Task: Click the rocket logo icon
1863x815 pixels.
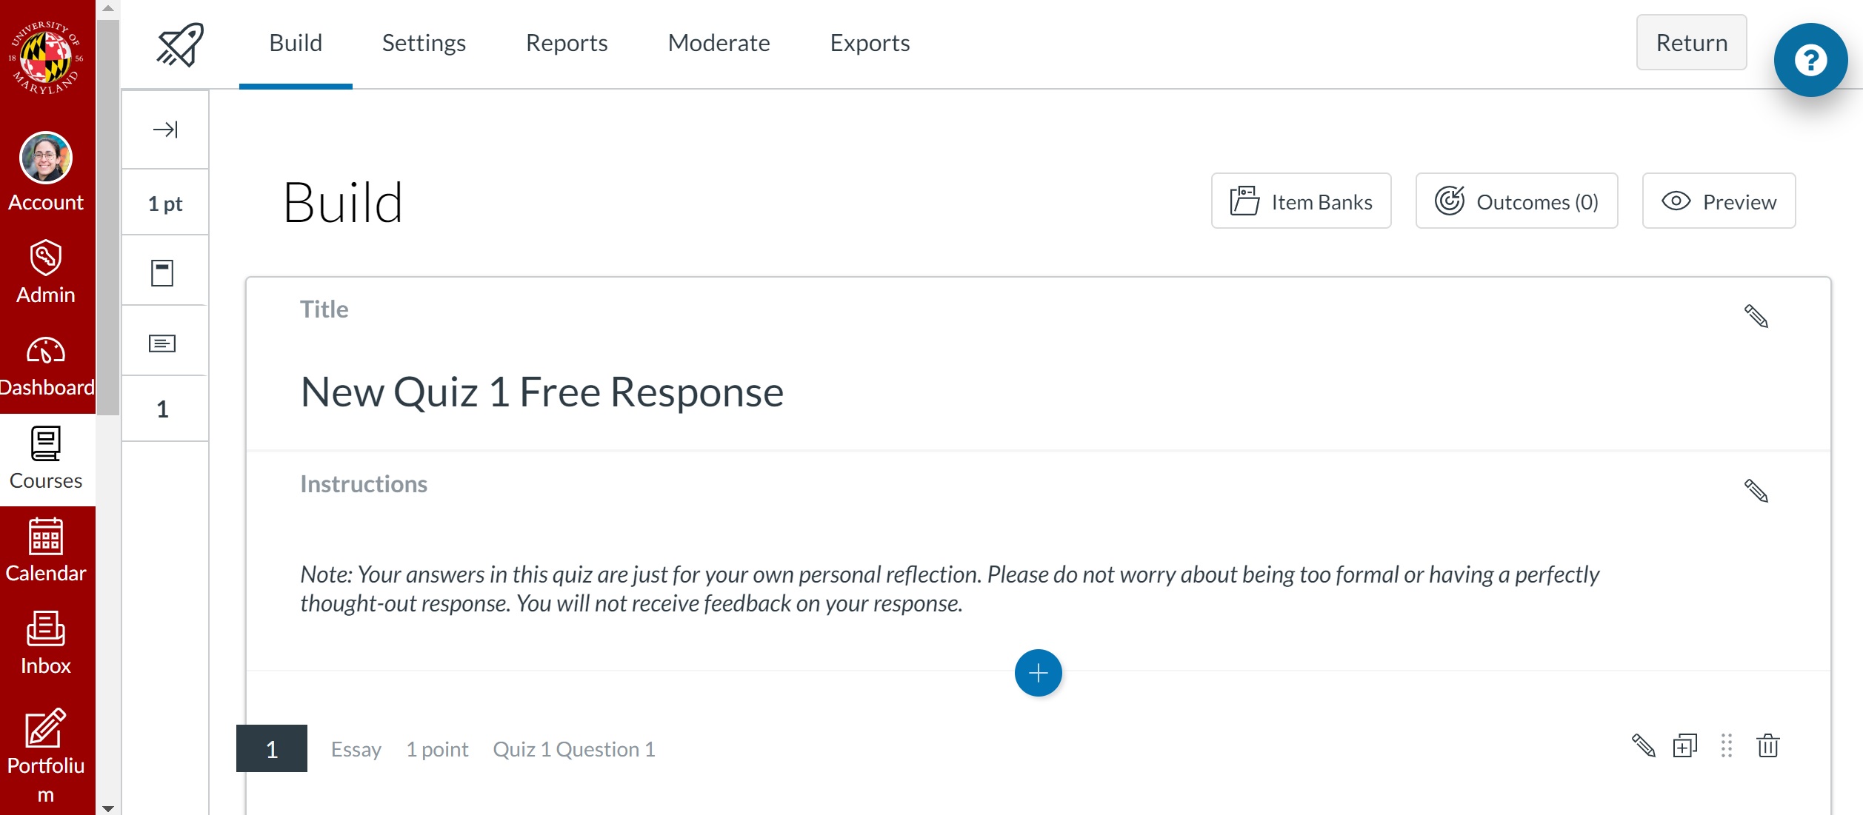Action: (180, 44)
